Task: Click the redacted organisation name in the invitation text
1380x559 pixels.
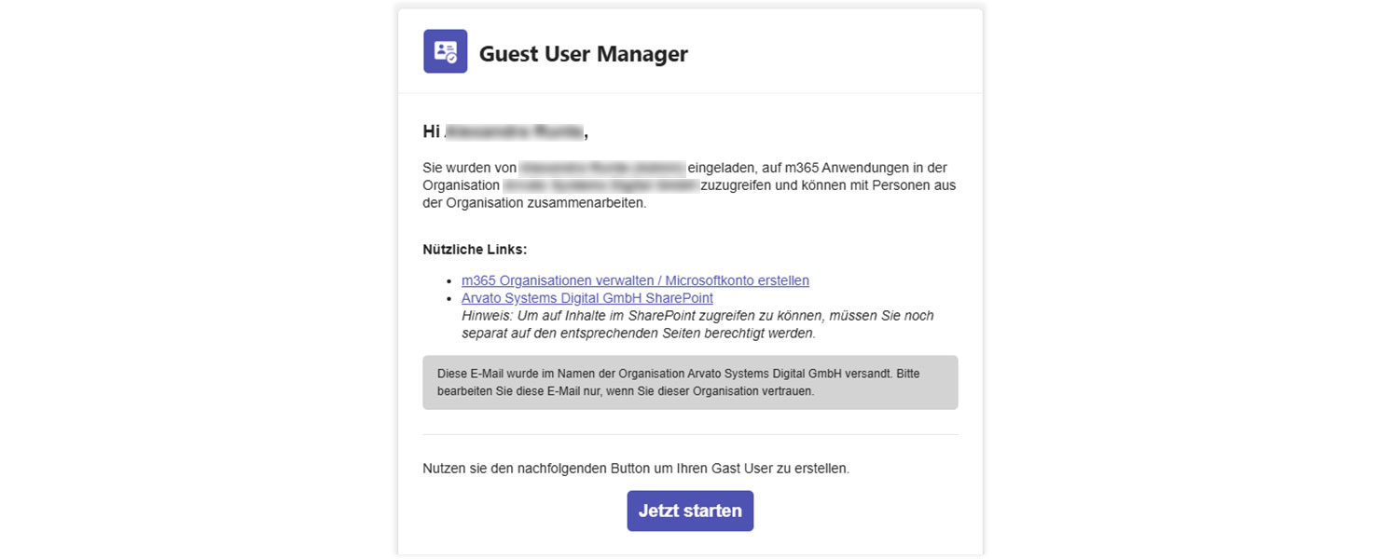Action: click(x=600, y=185)
